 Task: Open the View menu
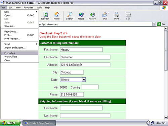(x=18, y=8)
